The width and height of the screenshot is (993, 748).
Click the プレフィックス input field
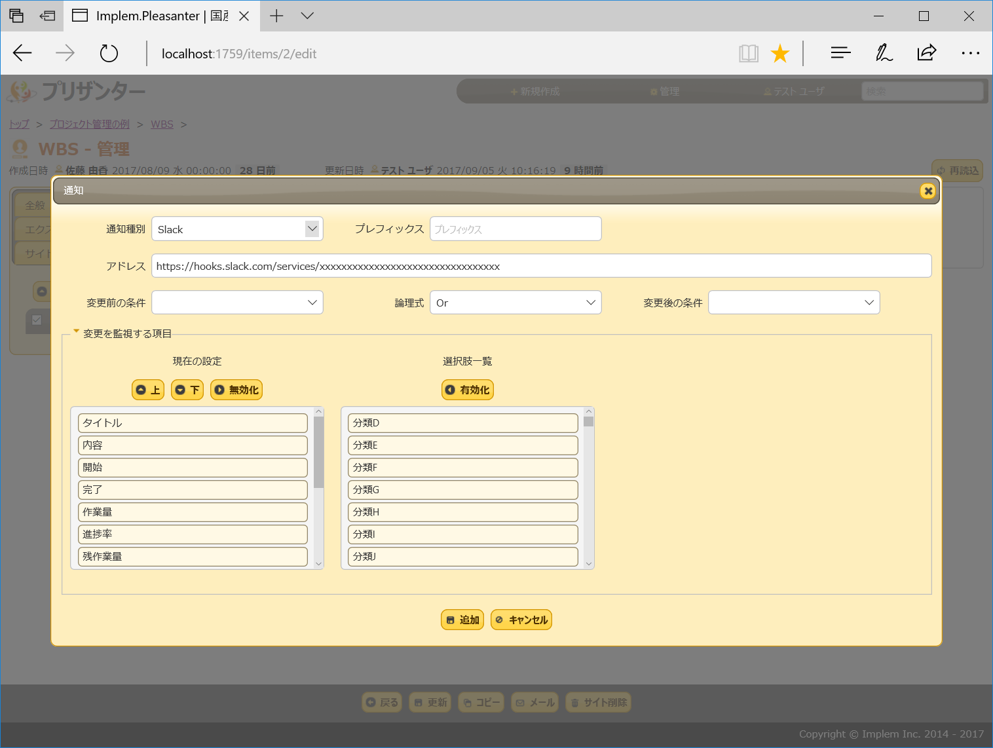click(x=515, y=229)
